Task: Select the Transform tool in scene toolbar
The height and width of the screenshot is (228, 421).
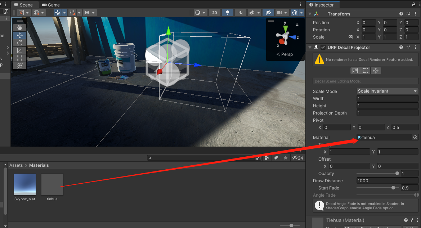Action: click(x=20, y=65)
